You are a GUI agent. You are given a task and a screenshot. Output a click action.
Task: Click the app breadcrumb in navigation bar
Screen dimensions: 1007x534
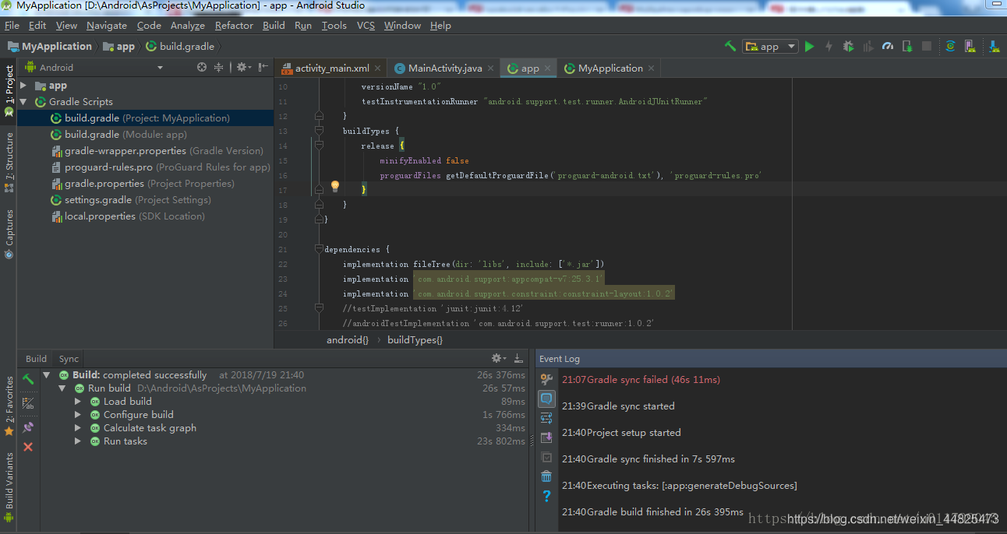(118, 47)
